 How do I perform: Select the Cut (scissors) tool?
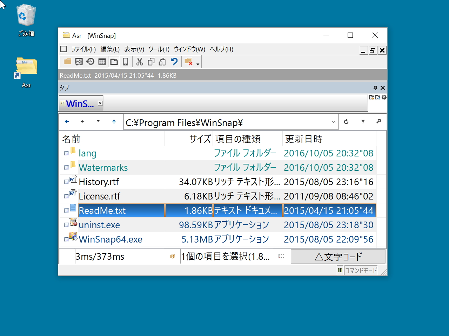(139, 62)
